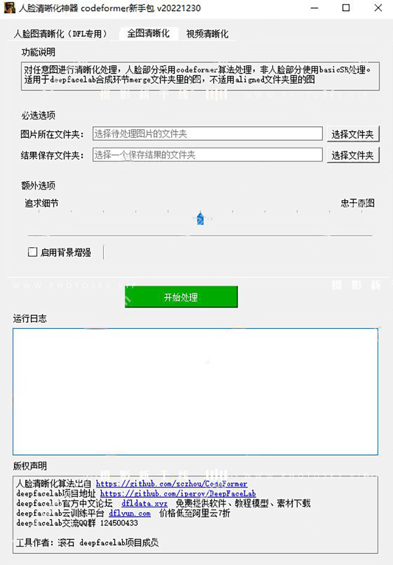Switch to 人脸图清晰化（DFL专用）tab

click(61, 34)
